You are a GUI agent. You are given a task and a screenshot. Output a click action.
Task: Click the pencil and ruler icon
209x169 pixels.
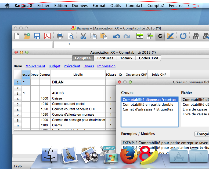pos(170,36)
